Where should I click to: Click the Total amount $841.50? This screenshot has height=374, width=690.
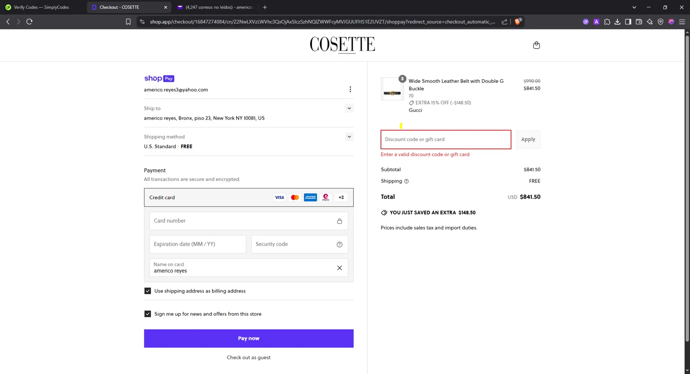pos(530,197)
